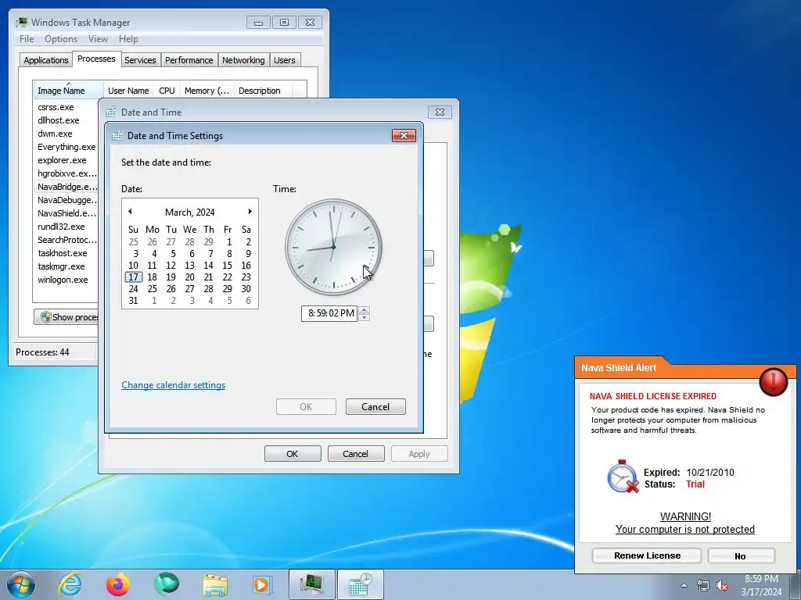Select explorer.exe process row
The width and height of the screenshot is (801, 600).
pos(66,160)
